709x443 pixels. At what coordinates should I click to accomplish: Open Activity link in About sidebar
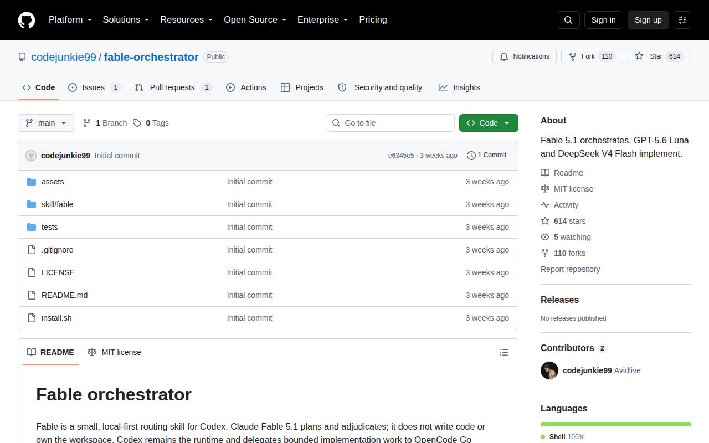point(559,205)
